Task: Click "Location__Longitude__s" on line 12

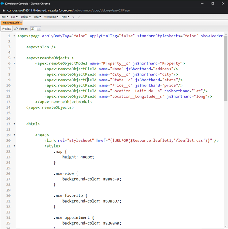Action: (137, 96)
